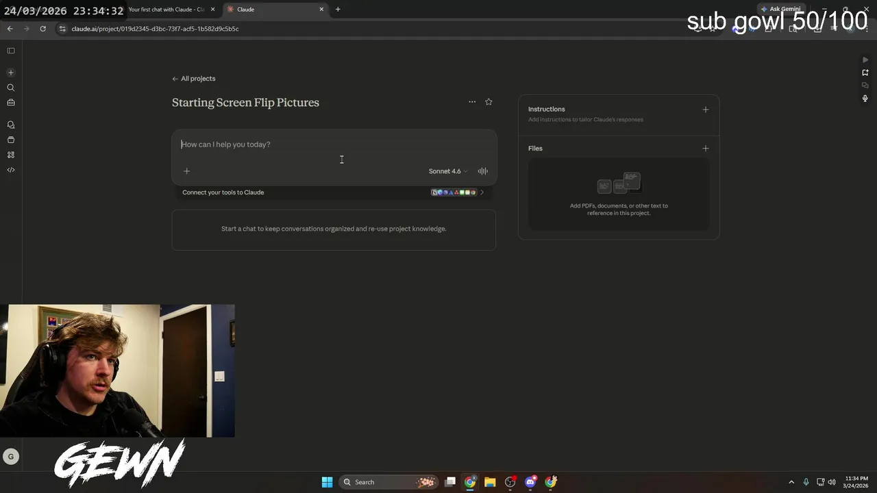The image size is (877, 493).
Task: Go back to All projects
Action: (194, 79)
